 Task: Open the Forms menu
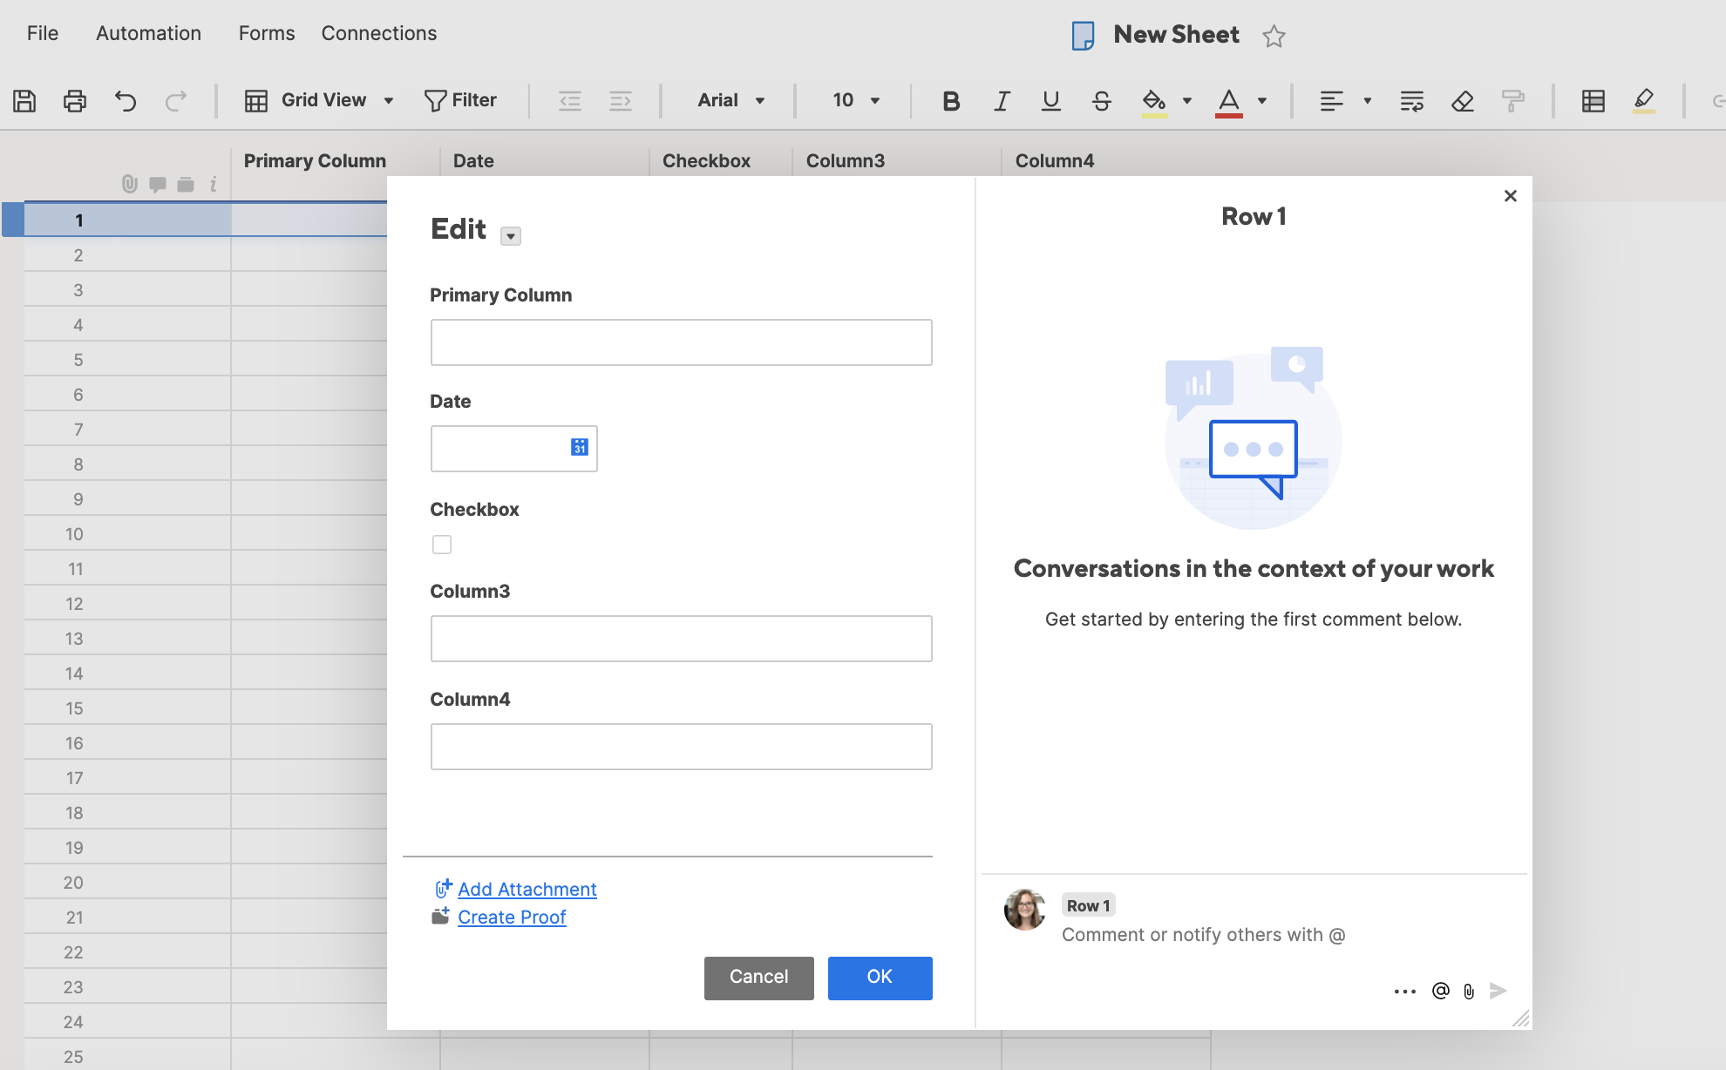tap(267, 33)
